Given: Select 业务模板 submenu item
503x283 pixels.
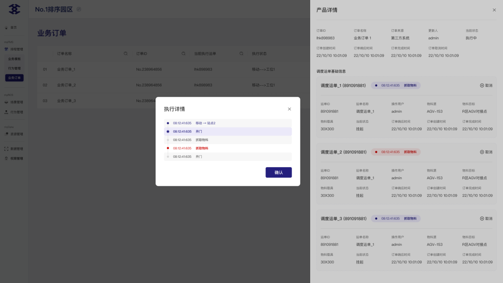Looking at the screenshot, I should tap(14, 59).
